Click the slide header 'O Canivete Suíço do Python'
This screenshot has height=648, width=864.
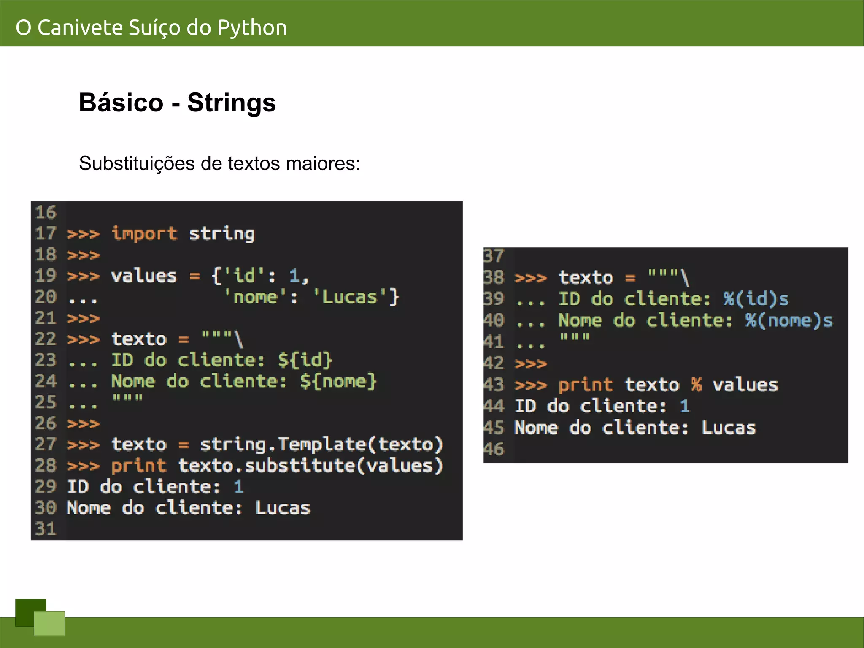point(151,28)
